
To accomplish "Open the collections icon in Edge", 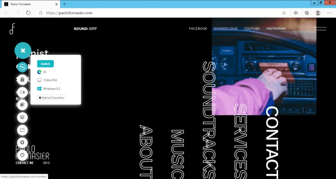I will click(307, 13).
